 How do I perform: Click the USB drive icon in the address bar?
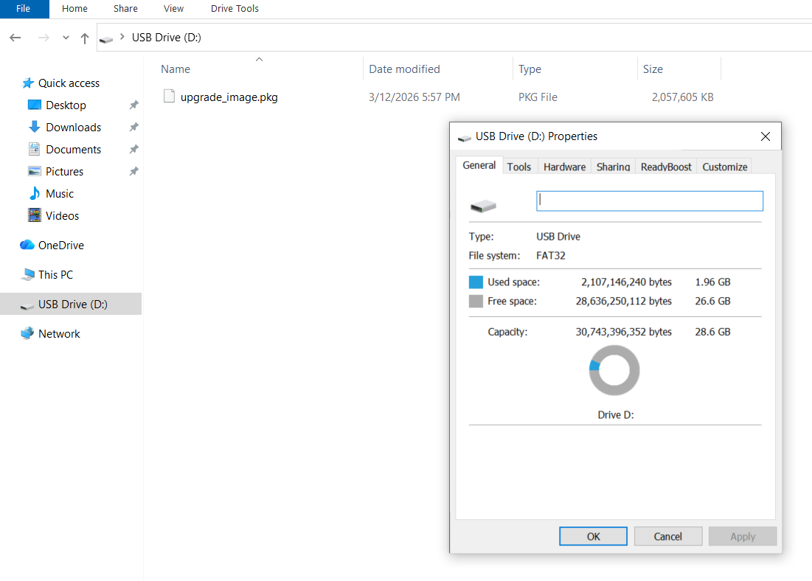pos(107,37)
